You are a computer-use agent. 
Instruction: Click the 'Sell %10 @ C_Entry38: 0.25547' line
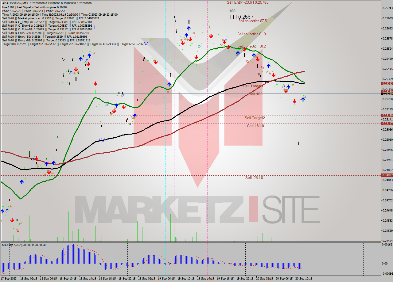(x=47, y=22)
